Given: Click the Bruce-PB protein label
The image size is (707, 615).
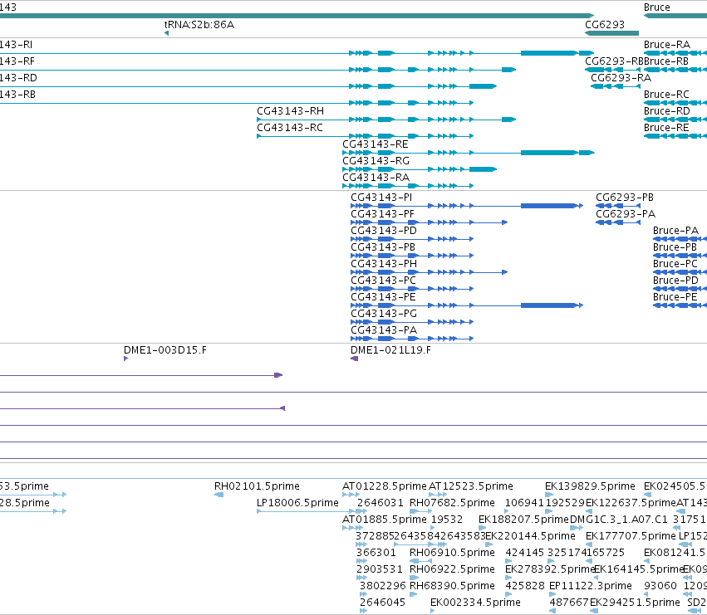Looking at the screenshot, I should click(x=675, y=247).
